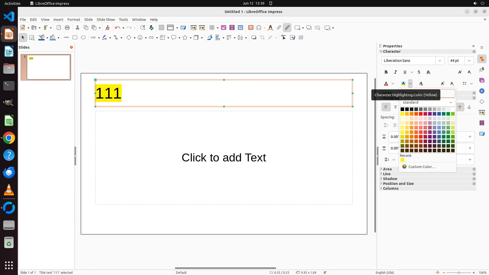Select the Ellipse drawing tool
Viewport: 489px width, 275px height.
coord(83,38)
